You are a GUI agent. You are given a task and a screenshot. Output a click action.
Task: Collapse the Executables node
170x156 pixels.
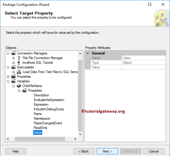(8, 67)
